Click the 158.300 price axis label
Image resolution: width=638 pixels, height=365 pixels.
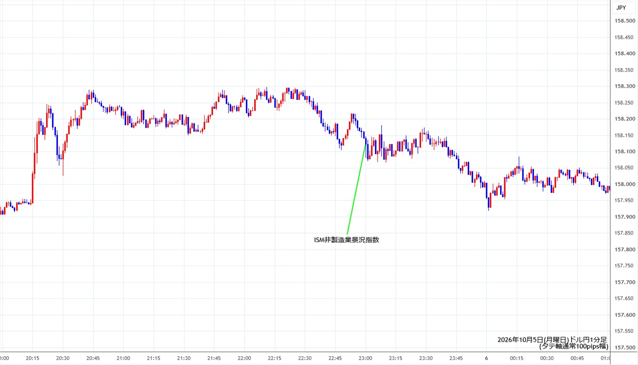(625, 86)
